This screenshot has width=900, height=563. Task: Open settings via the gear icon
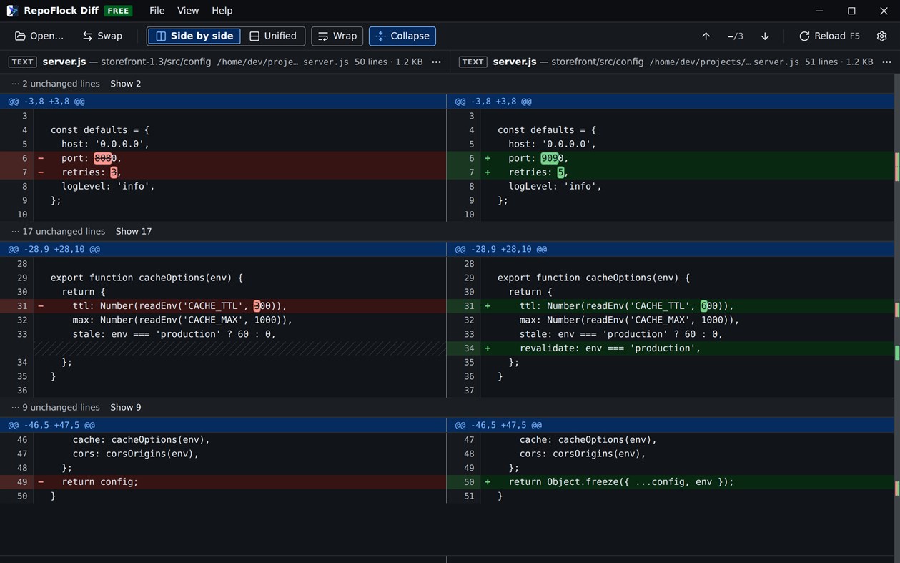(882, 36)
